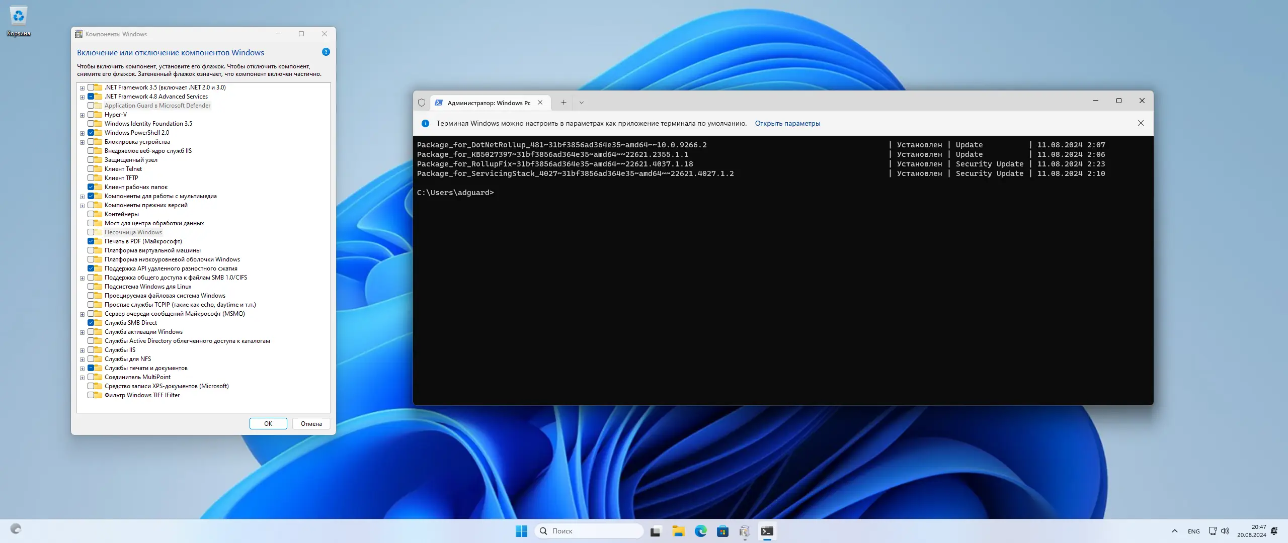The width and height of the screenshot is (1288, 543).
Task: Enable the Hyper-V checkbox
Action: [x=91, y=115]
